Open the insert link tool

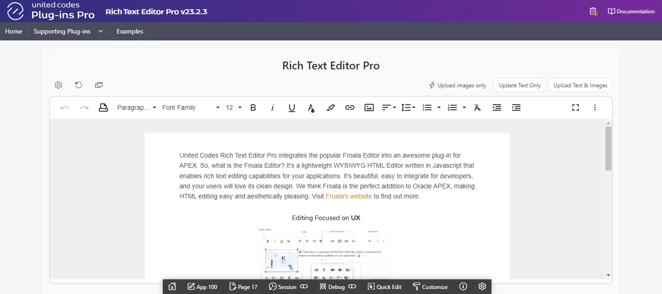[349, 107]
